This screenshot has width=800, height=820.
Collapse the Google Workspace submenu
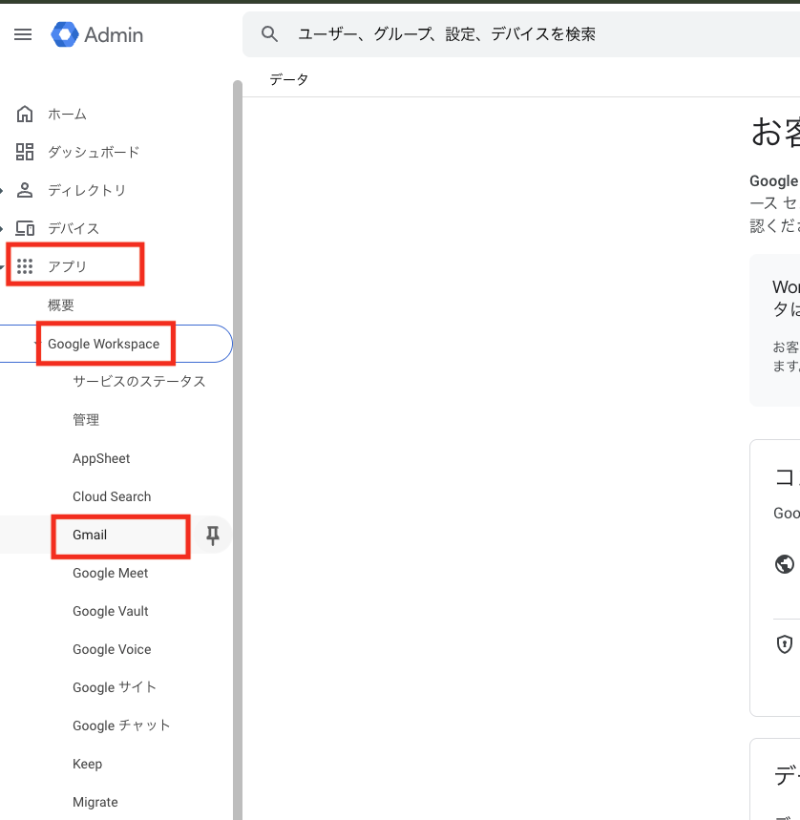pyautogui.click(x=36, y=344)
